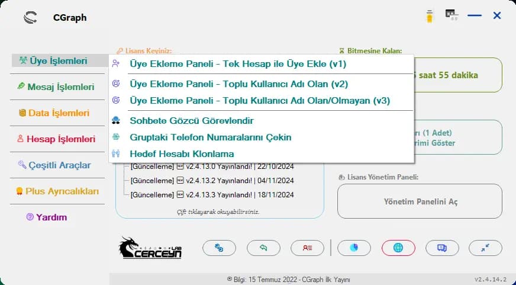The width and height of the screenshot is (516, 285).
Task: Click the window layout icon beside the minimize button
Action: (x=452, y=15)
